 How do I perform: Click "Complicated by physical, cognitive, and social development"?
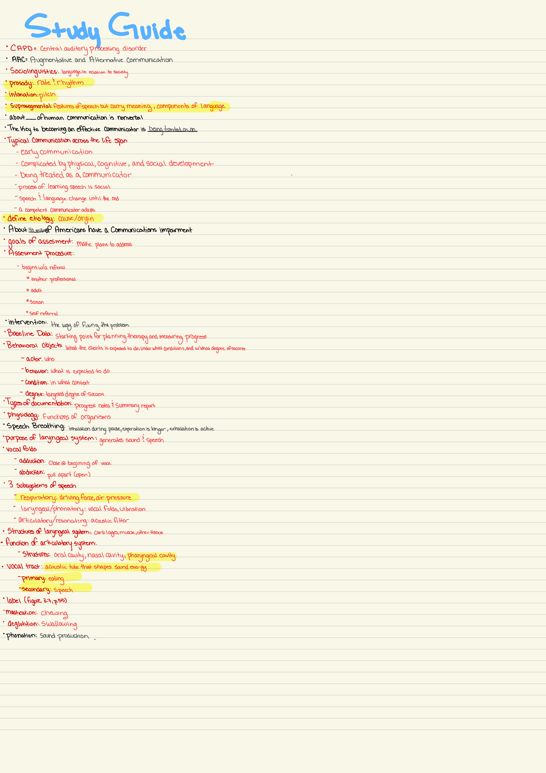point(117,164)
